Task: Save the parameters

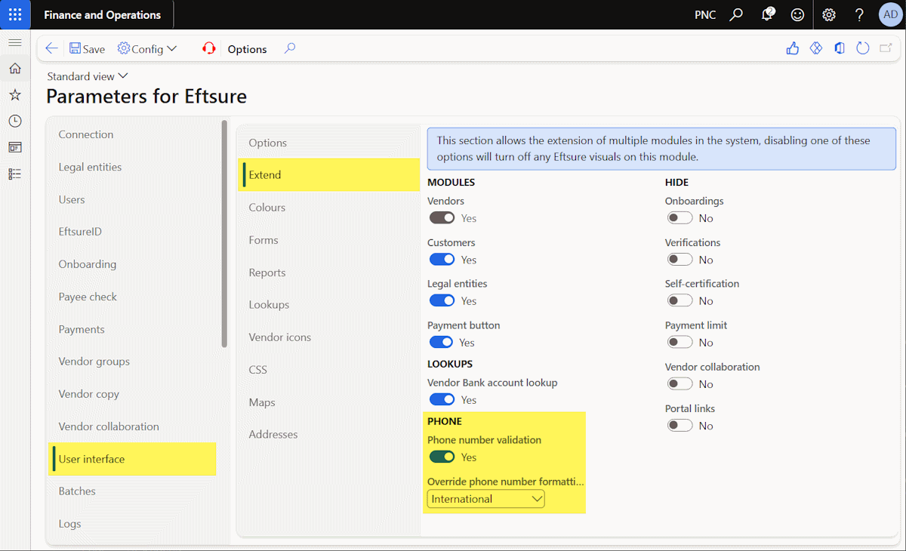Action: pyautogui.click(x=87, y=48)
